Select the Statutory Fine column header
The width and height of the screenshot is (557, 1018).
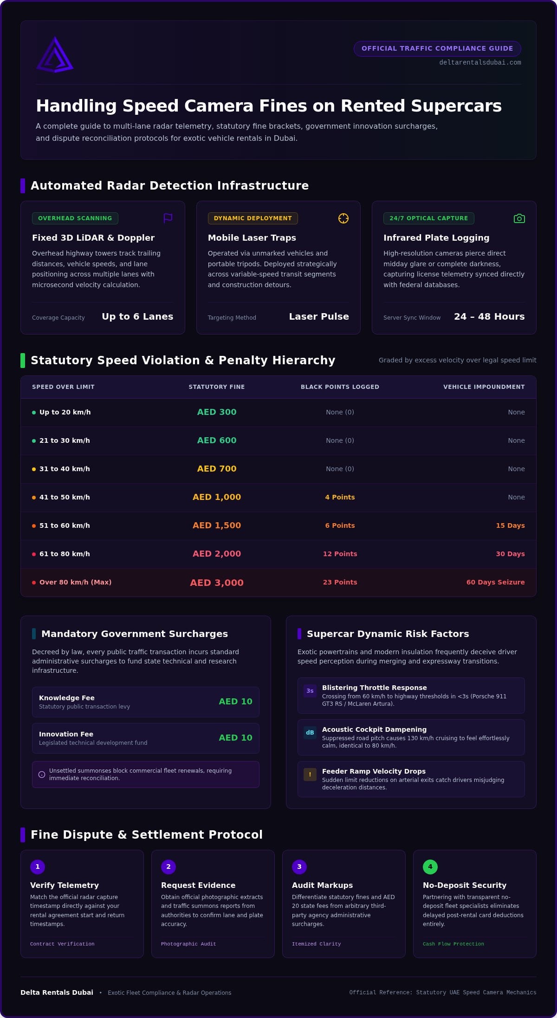click(217, 387)
